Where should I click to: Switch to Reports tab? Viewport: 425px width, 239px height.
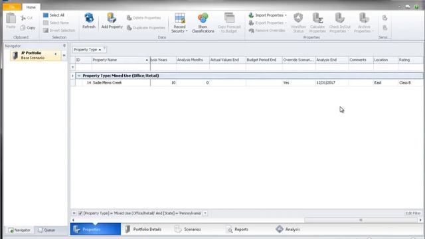238,229
